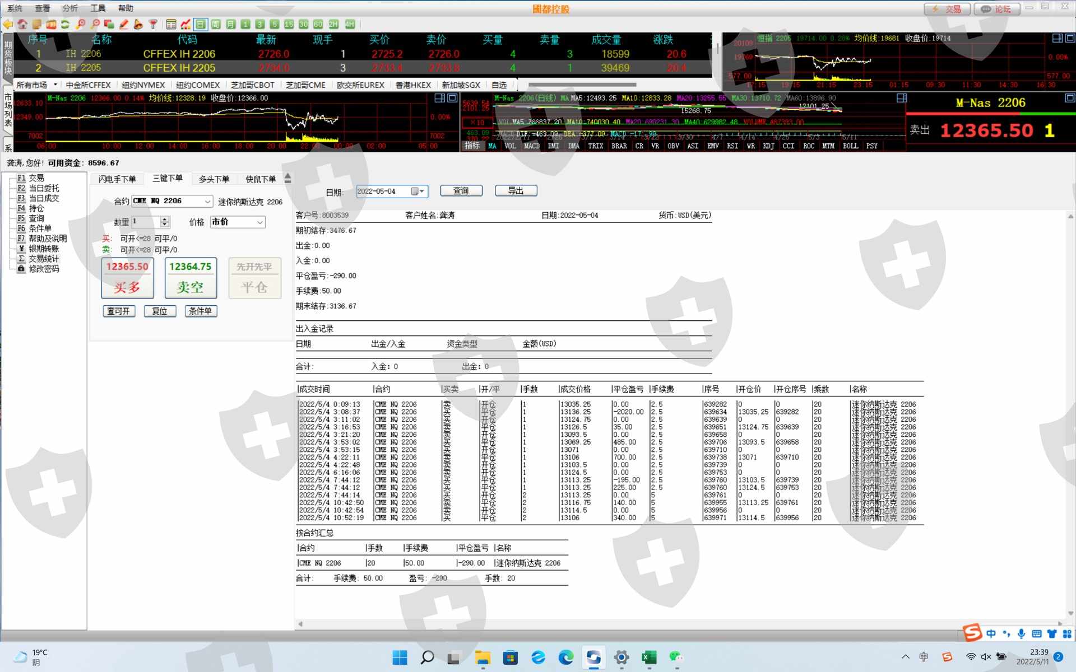Open the 合约 contract dropdown
Viewport: 1076px width, 672px height.
tap(207, 201)
